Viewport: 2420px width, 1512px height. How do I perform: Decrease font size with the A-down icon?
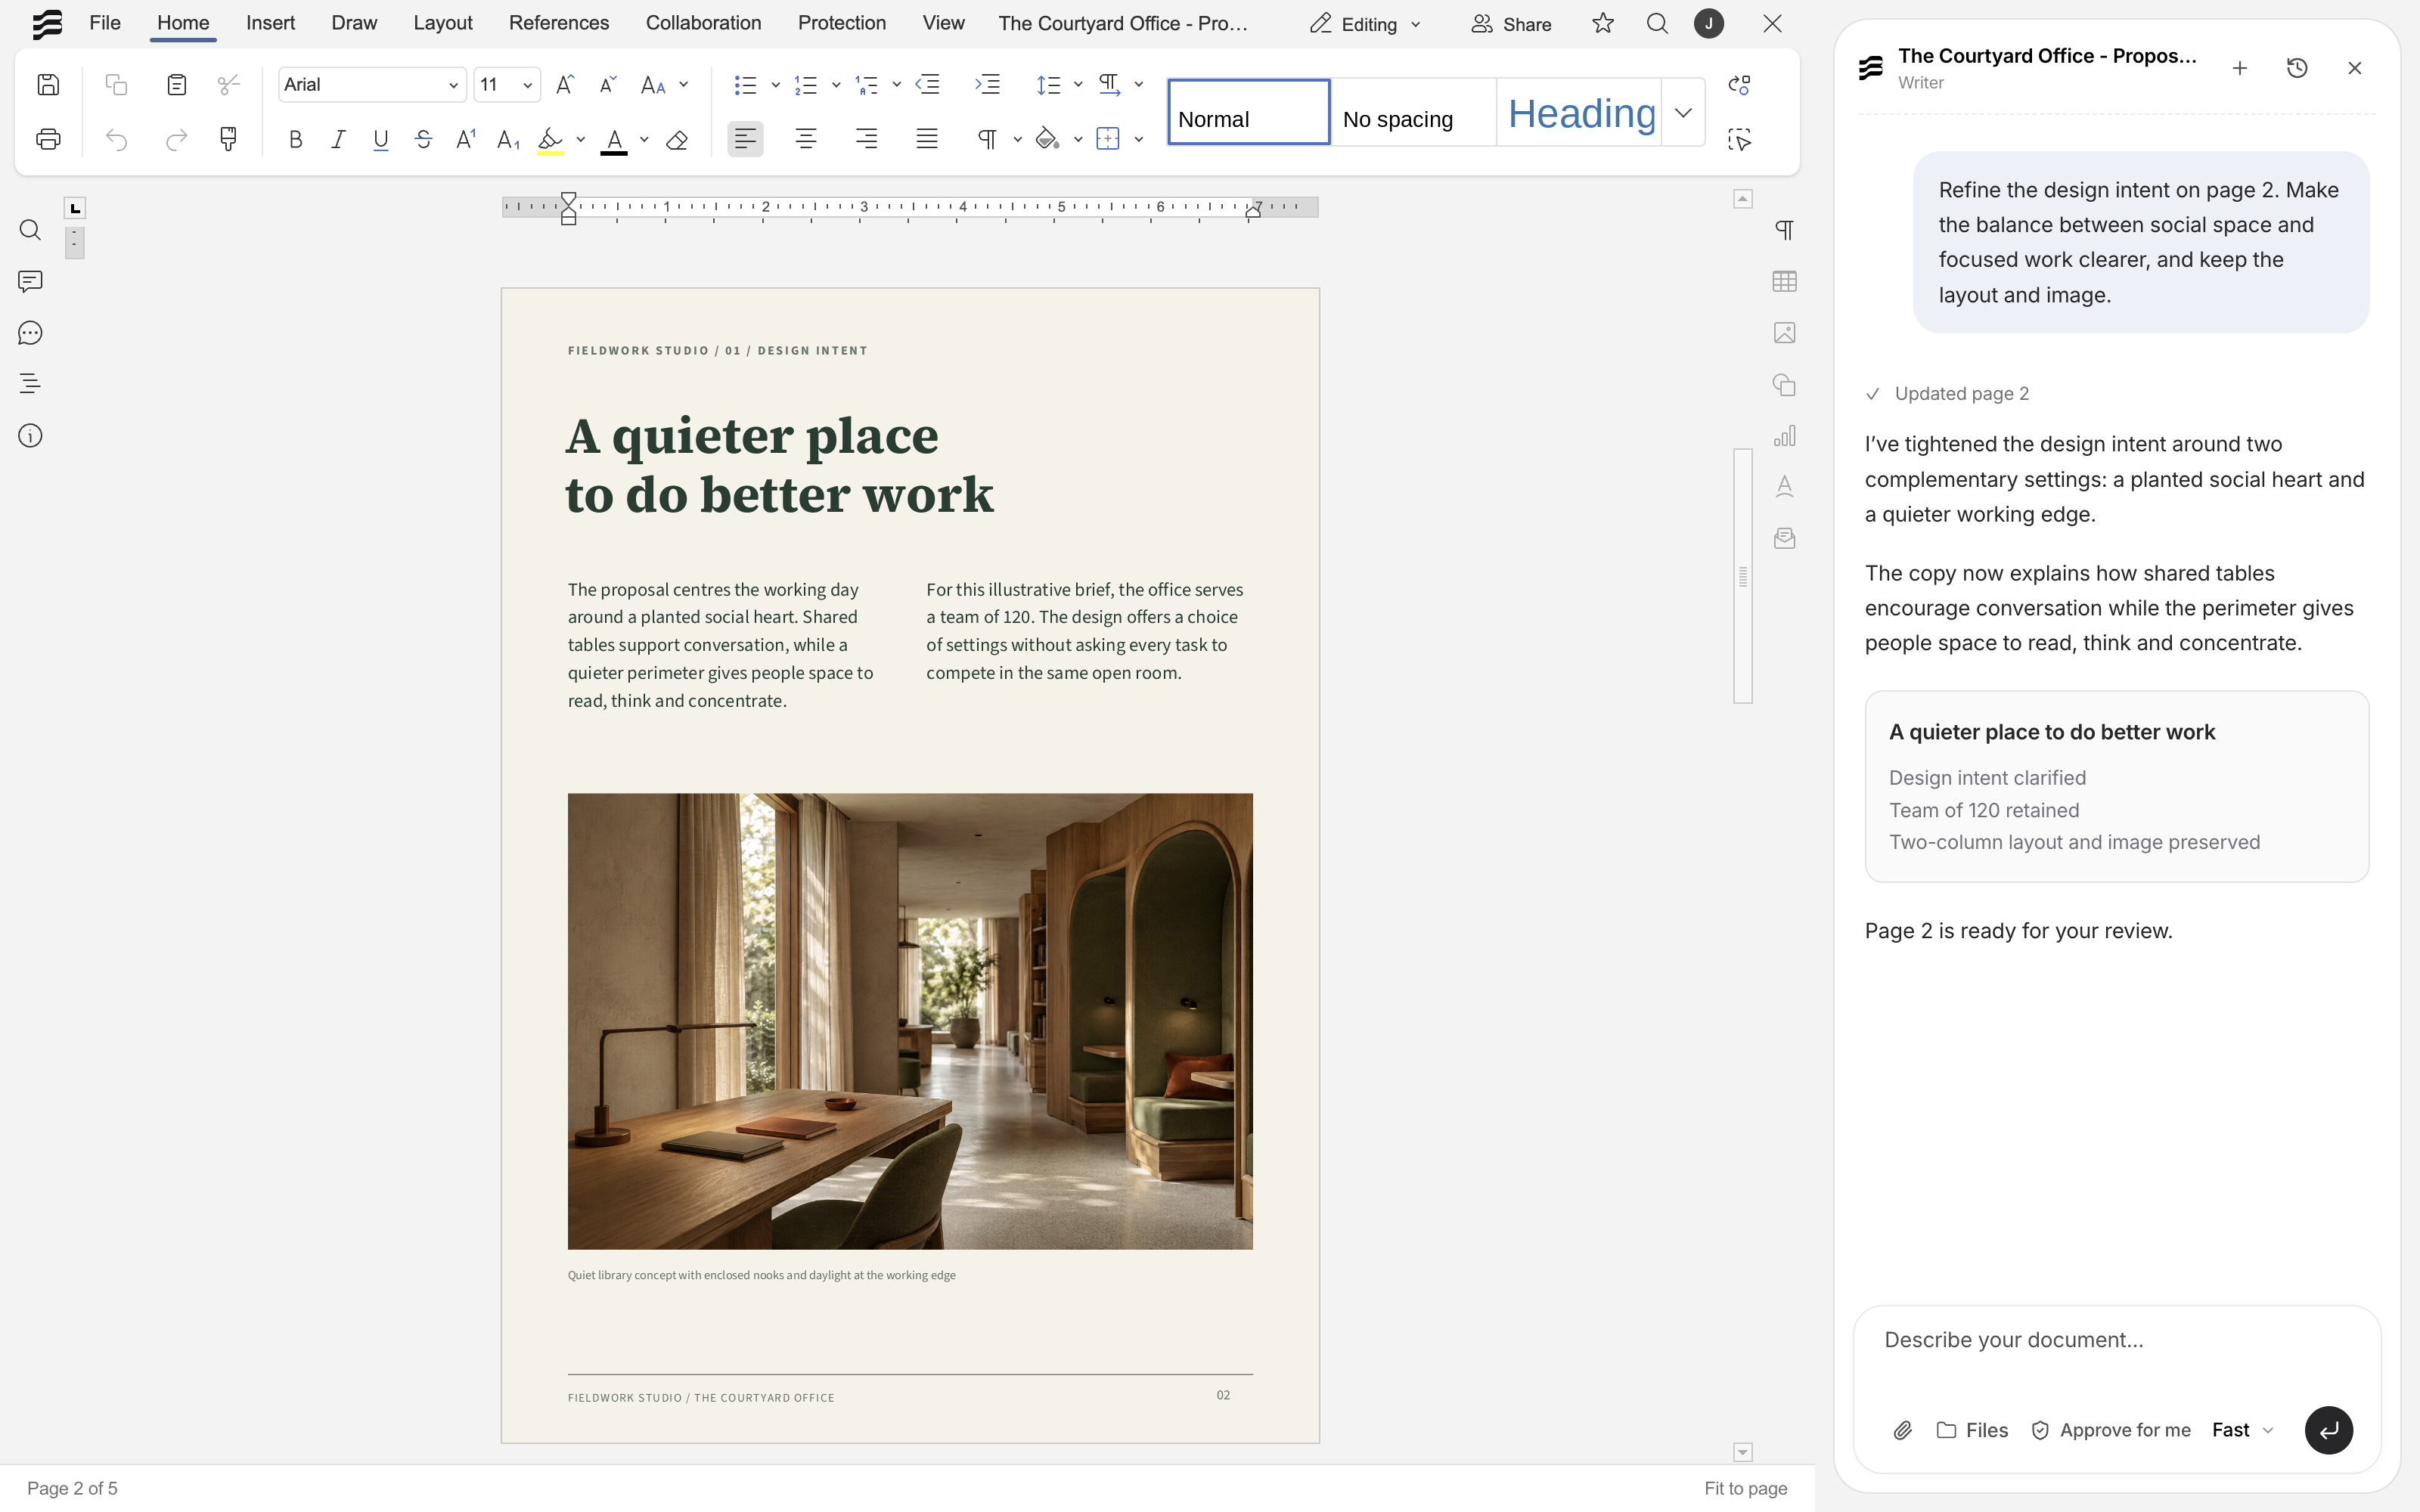click(608, 85)
